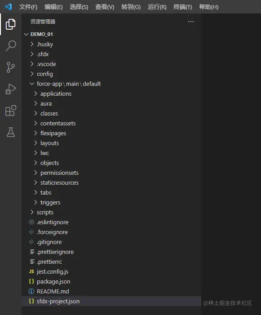The image size is (261, 315).
Task: Collapse the force-app\main\default folder chevron
Action: 32,84
